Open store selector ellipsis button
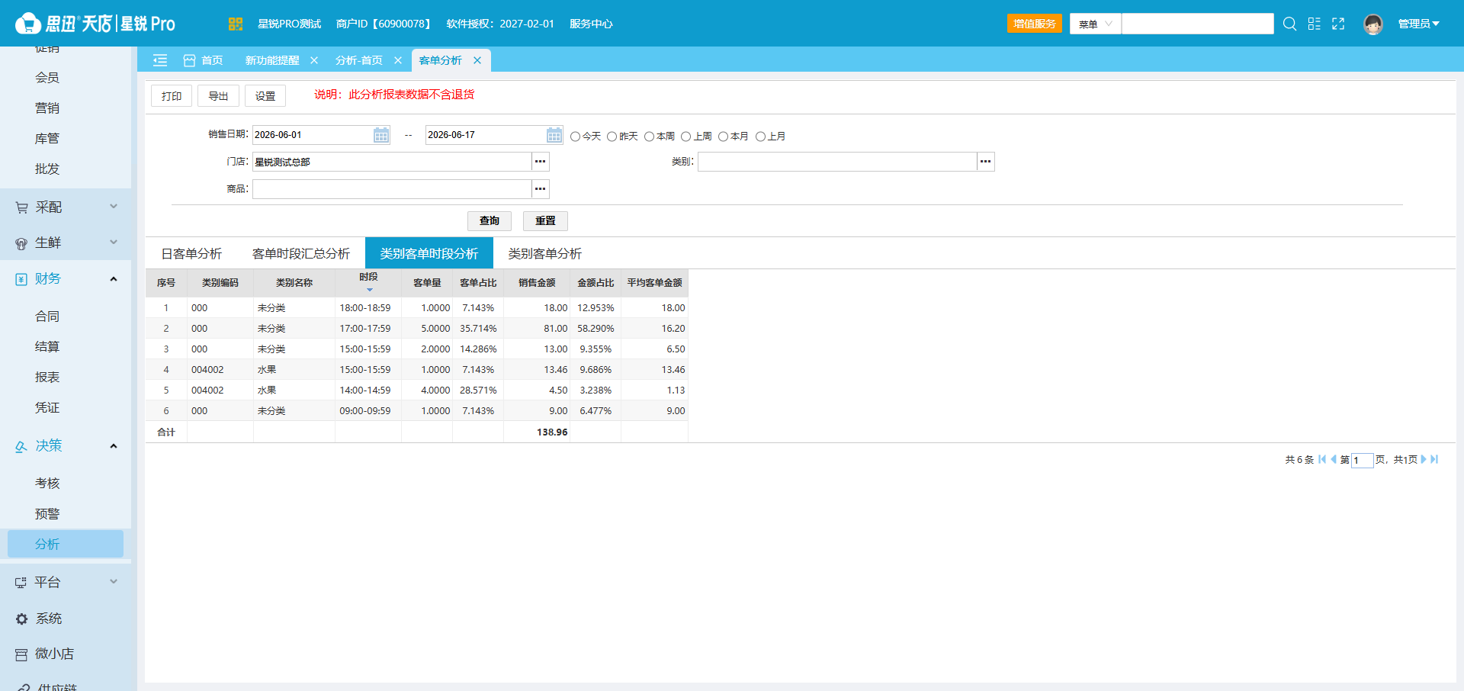1464x691 pixels. click(541, 162)
